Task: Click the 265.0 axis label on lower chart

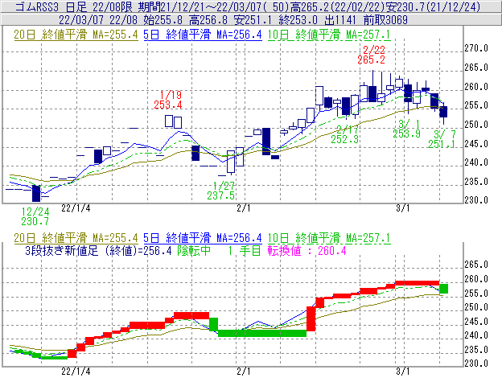Action: pos(476,265)
